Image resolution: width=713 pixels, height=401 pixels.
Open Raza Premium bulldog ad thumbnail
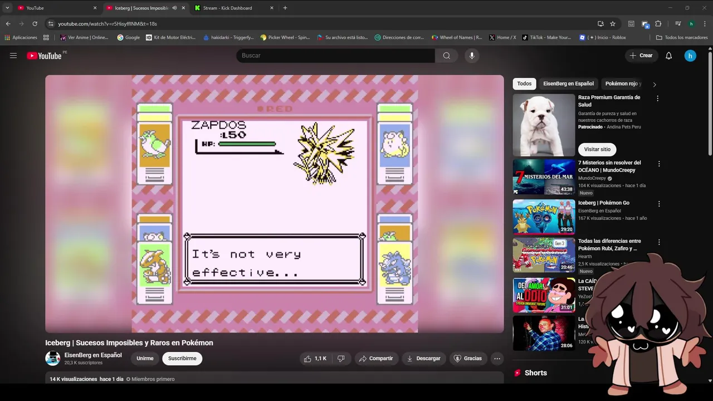coord(544,125)
